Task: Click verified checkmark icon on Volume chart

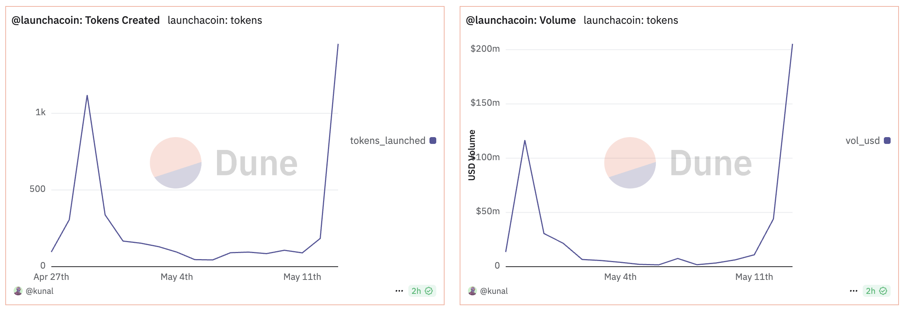Action: coord(883,291)
